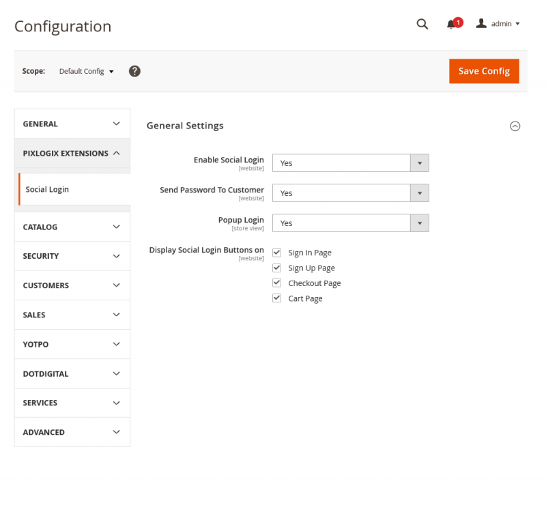Disable the Cart Page checkbox
Viewport: 546px width, 512px height.
tap(276, 298)
